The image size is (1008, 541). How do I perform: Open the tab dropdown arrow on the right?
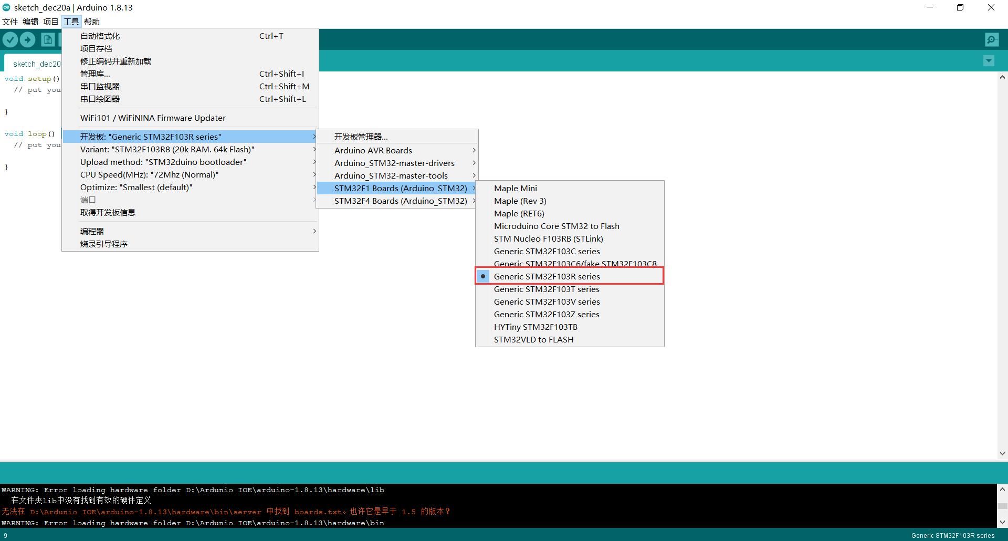(989, 61)
